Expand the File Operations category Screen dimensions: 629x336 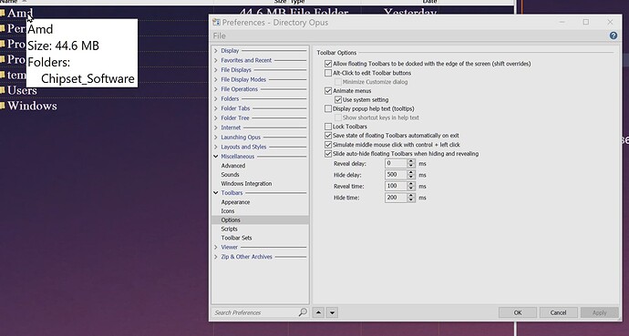(216, 89)
